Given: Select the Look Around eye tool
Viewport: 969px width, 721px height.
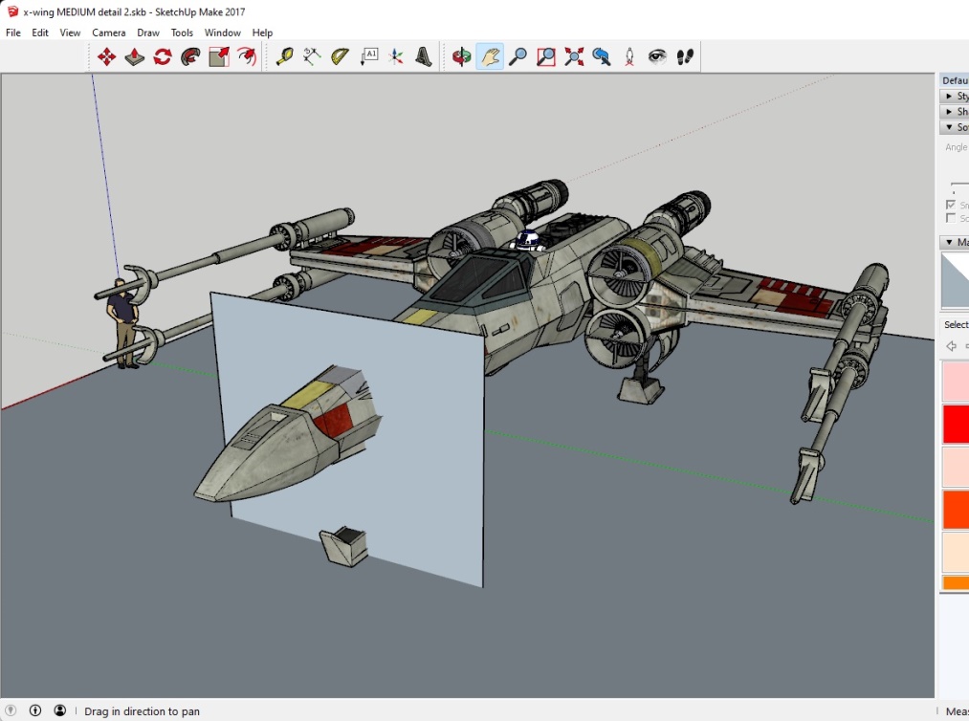Looking at the screenshot, I should 657,56.
